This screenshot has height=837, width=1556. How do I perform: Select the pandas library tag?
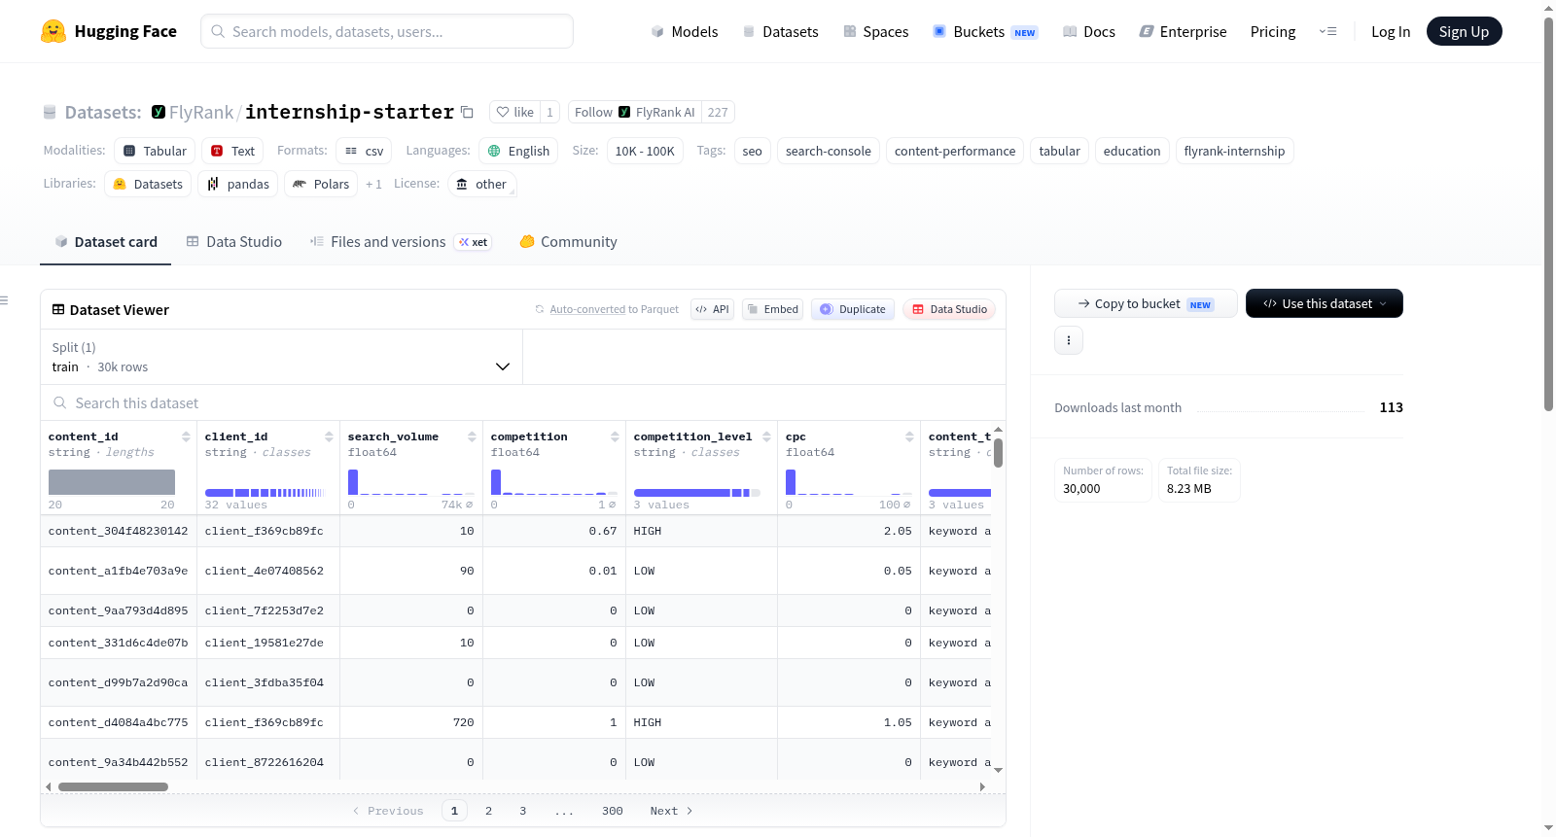238,184
